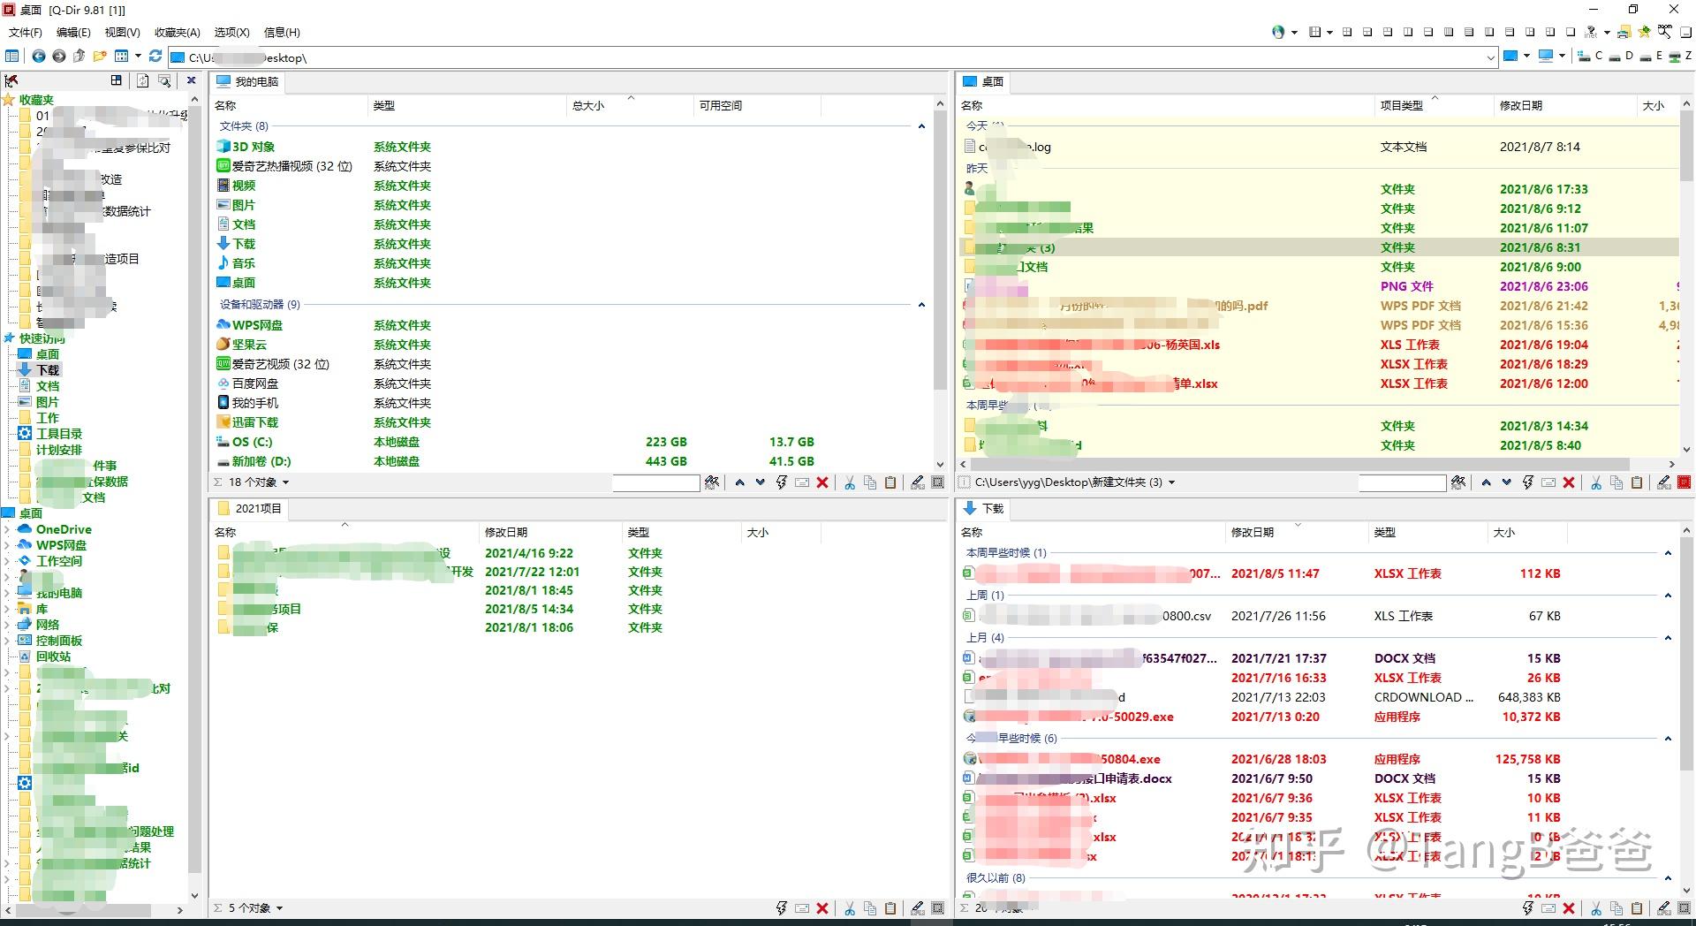Click the add-to-favorites star icon

[x=1644, y=32]
